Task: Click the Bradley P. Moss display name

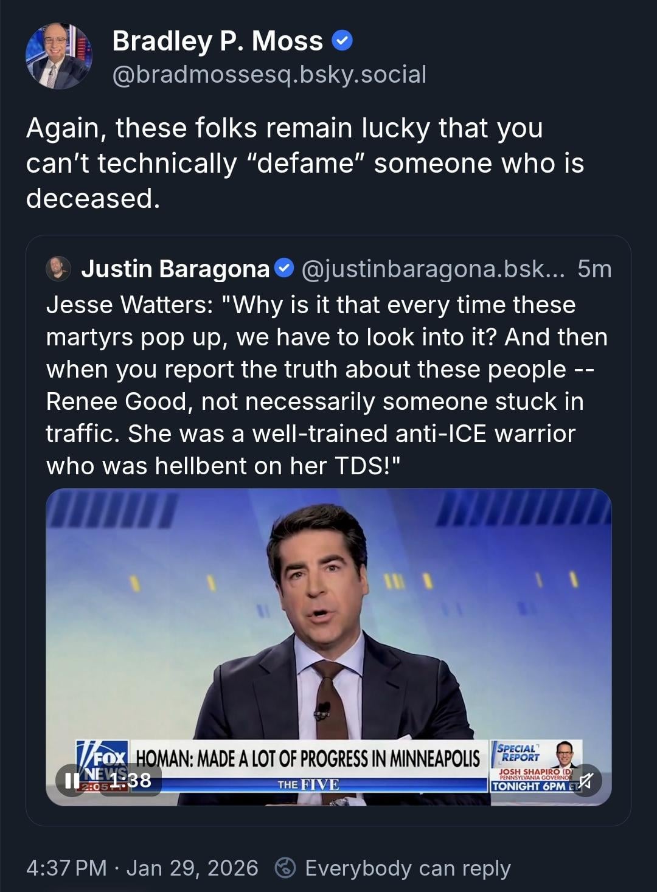Action: (217, 41)
